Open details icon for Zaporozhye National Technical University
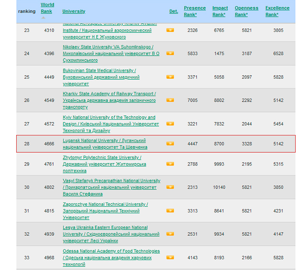Image resolution: width=306 pixels, height=270 pixels. pyautogui.click(x=170, y=211)
